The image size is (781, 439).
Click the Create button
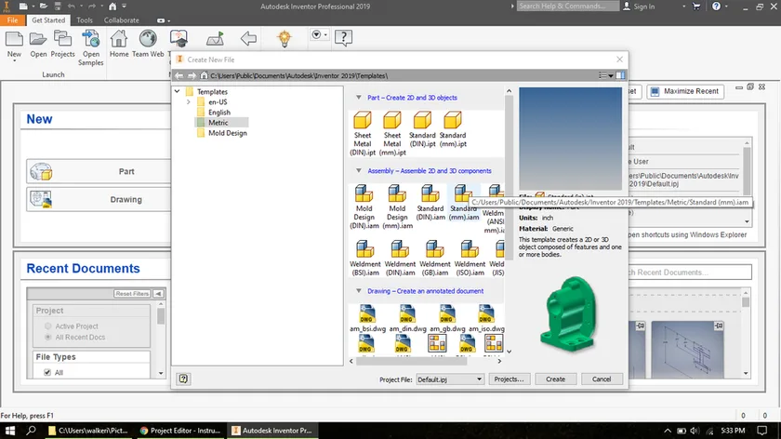point(555,379)
